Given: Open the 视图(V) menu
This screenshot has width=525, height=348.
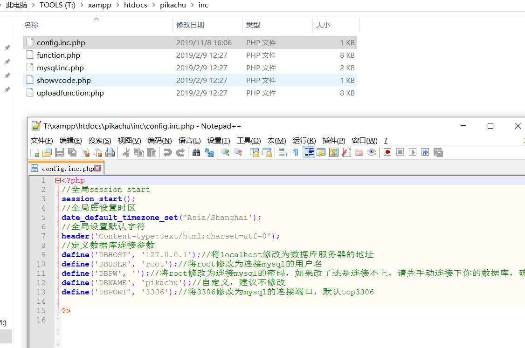Looking at the screenshot, I should pyautogui.click(x=129, y=141).
